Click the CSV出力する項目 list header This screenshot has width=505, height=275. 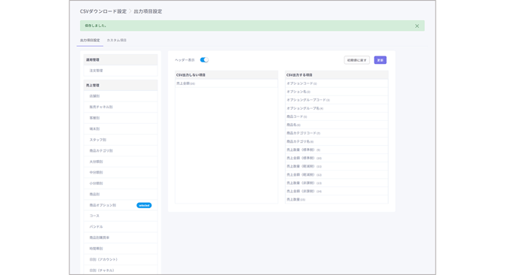337,75
